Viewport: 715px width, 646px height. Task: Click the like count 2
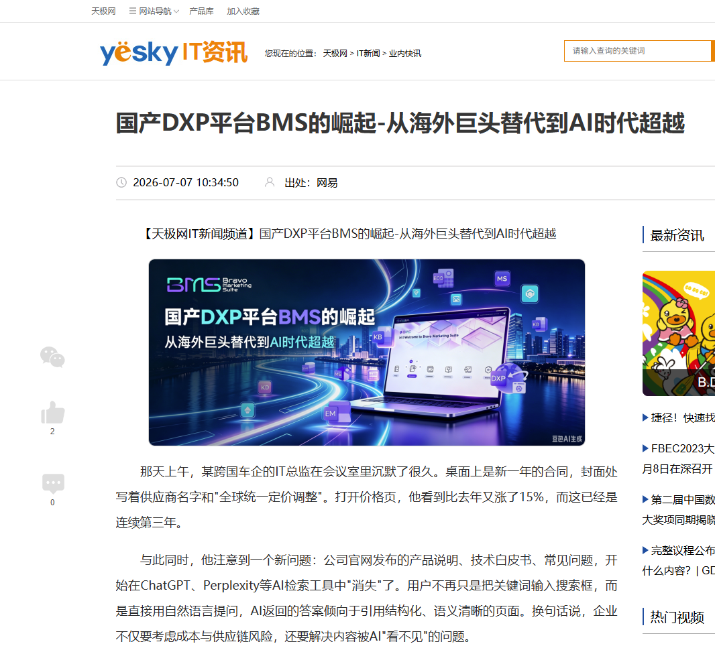pyautogui.click(x=52, y=432)
